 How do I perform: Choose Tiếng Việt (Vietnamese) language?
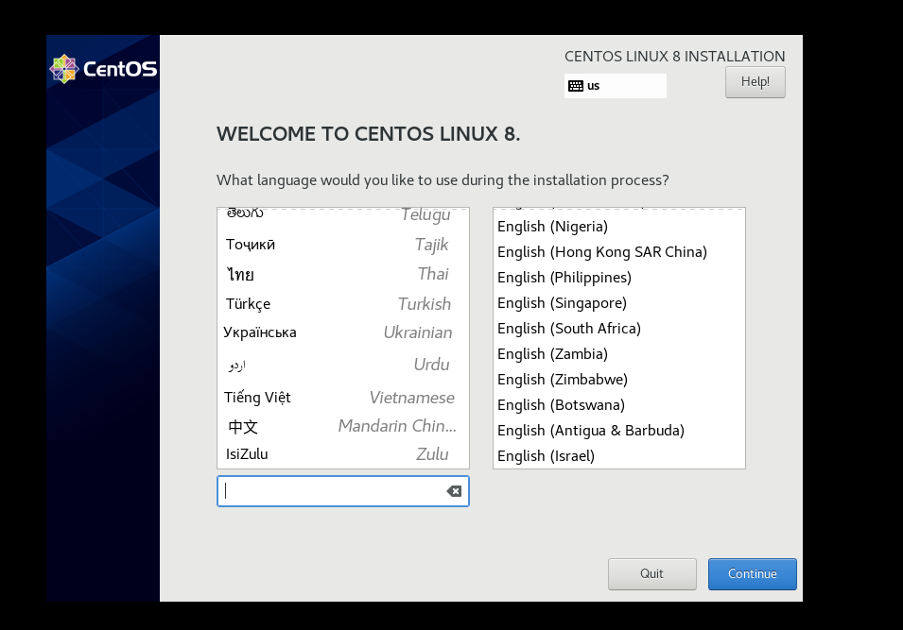[339, 398]
